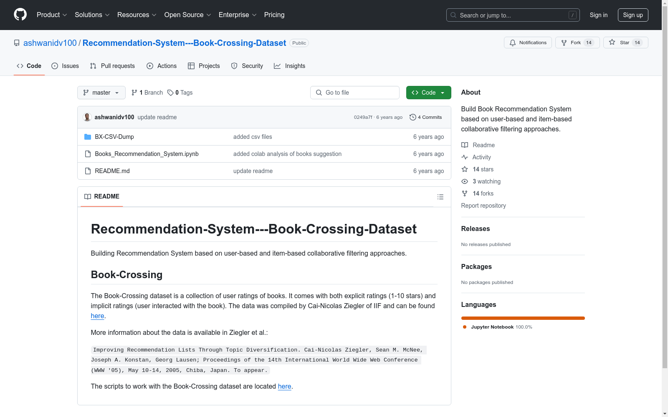The height and width of the screenshot is (417, 668).
Task: Switch to the Issues tab
Action: coord(65,66)
